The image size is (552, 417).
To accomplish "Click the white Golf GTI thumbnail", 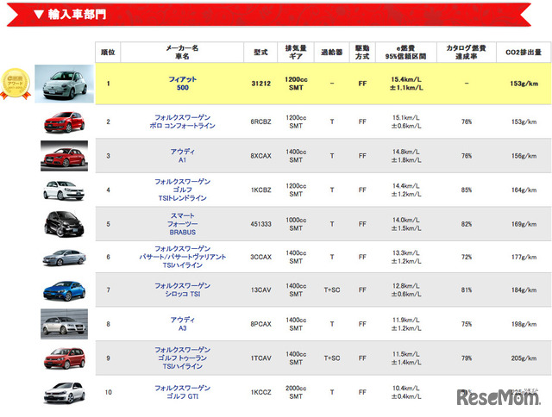I will pos(64,392).
